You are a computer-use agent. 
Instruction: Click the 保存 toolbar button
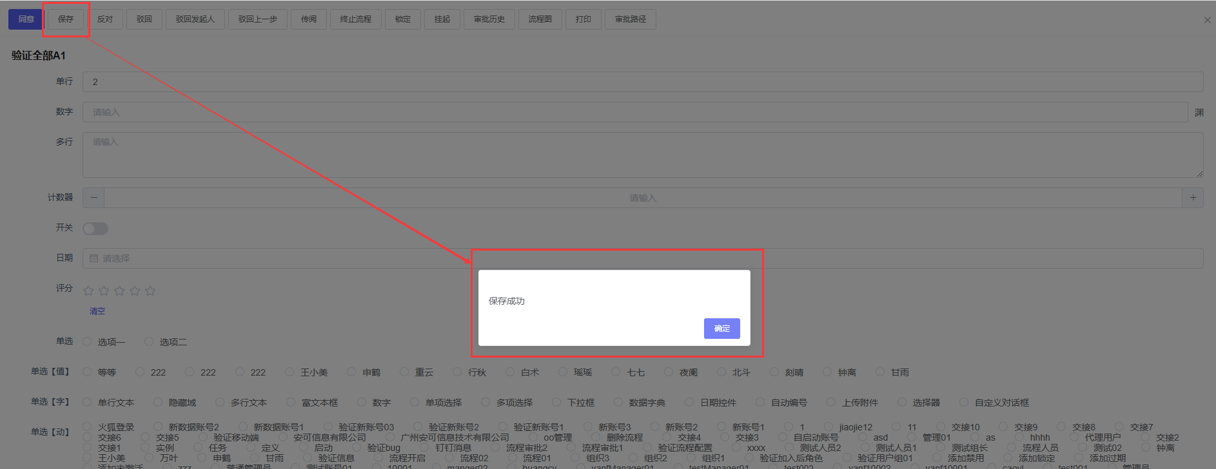pyautogui.click(x=66, y=19)
